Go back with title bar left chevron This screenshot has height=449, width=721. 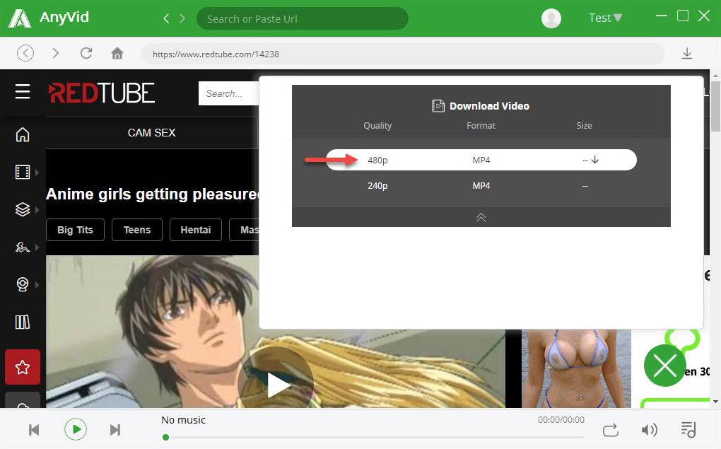(166, 18)
